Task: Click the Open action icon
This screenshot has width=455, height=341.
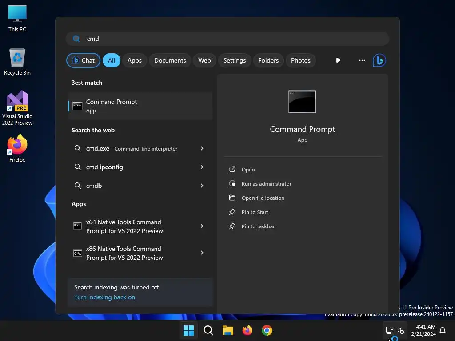Action: pos(232,169)
